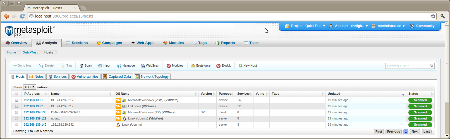Screen dimensions: 450x139
Task: Expand the Administration dropdown menu
Action: 388,26
